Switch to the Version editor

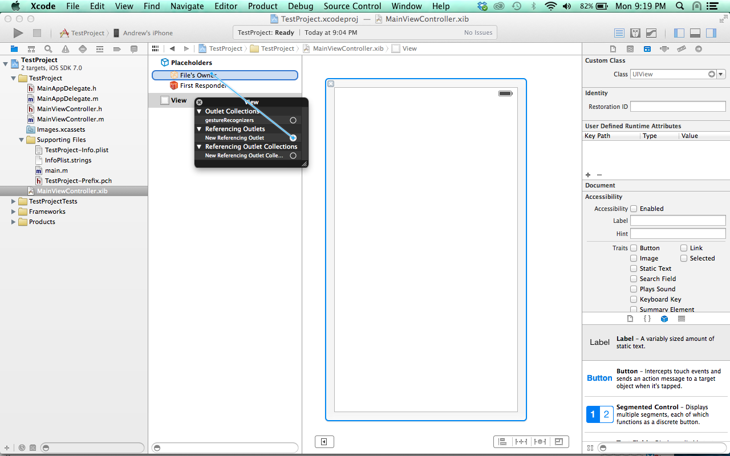pyautogui.click(x=651, y=33)
